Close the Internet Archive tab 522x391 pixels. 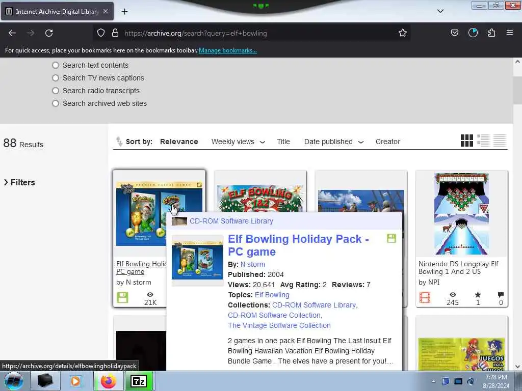pyautogui.click(x=106, y=11)
